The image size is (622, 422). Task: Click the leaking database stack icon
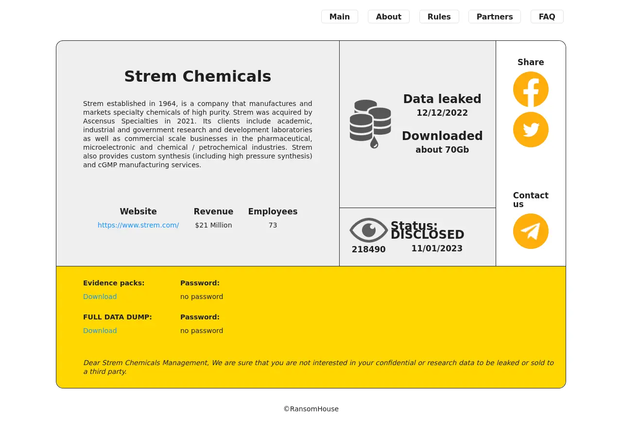click(x=370, y=124)
